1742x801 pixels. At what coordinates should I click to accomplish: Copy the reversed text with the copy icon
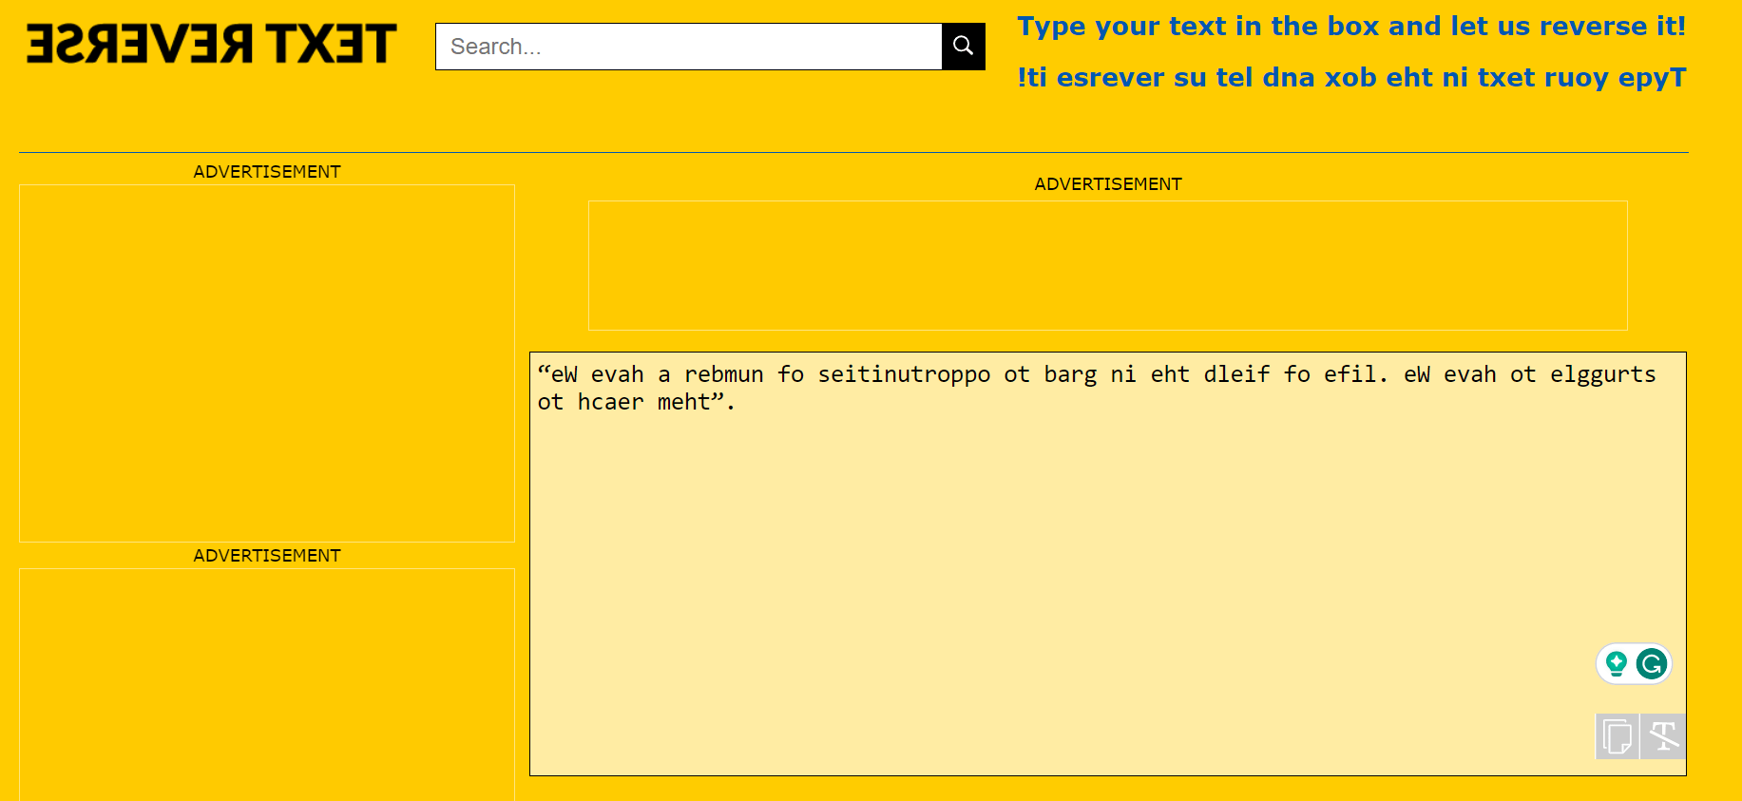[1617, 736]
